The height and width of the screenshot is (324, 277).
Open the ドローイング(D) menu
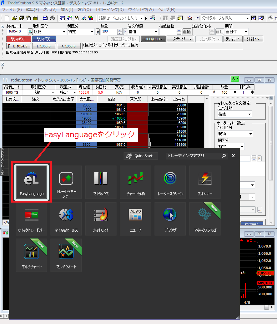point(109,10)
